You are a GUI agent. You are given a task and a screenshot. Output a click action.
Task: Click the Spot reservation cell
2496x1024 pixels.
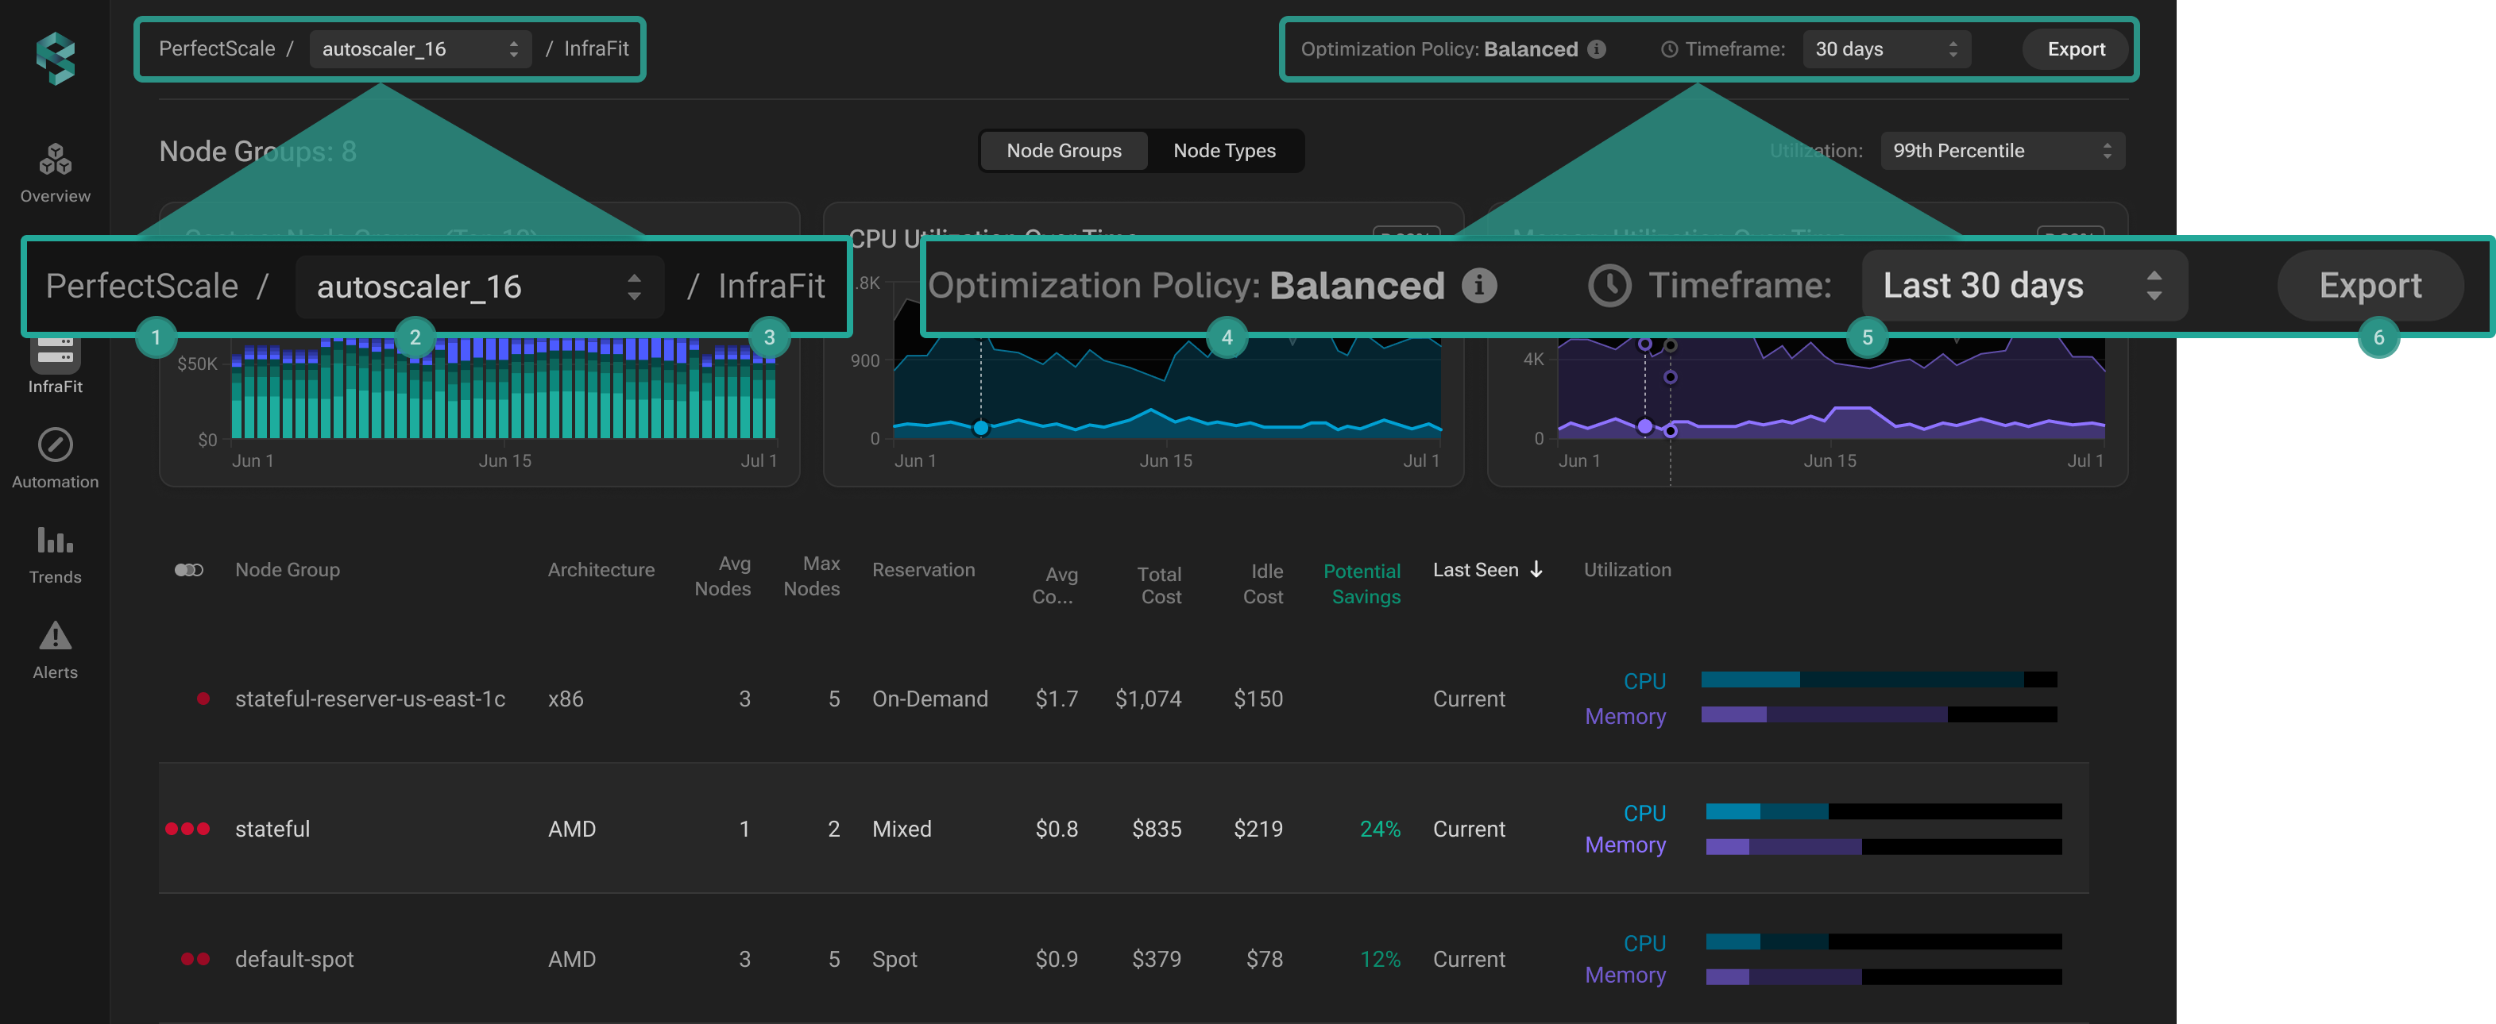coord(894,959)
